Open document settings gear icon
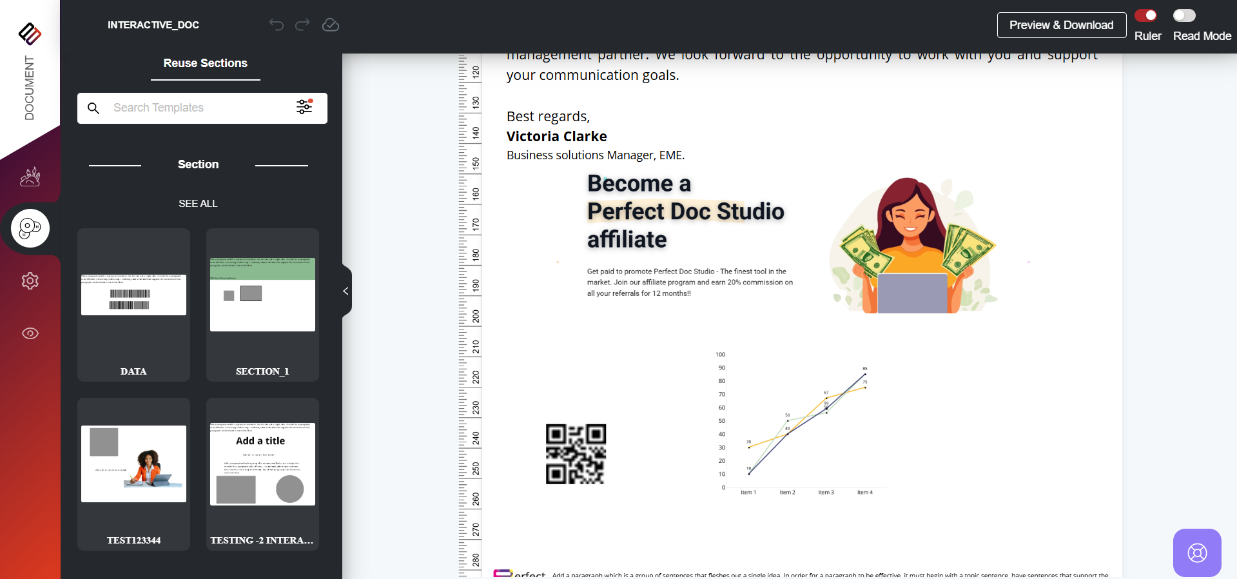This screenshot has width=1237, height=579. (x=30, y=281)
